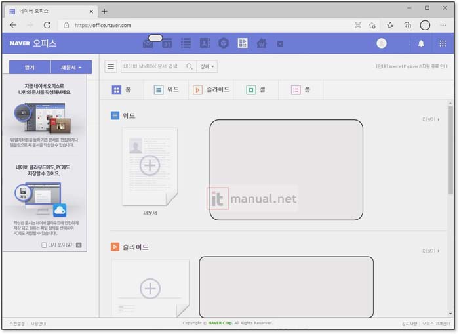Click the orange 슬라이드 section heading icon
The image size is (459, 334).
[115, 247]
